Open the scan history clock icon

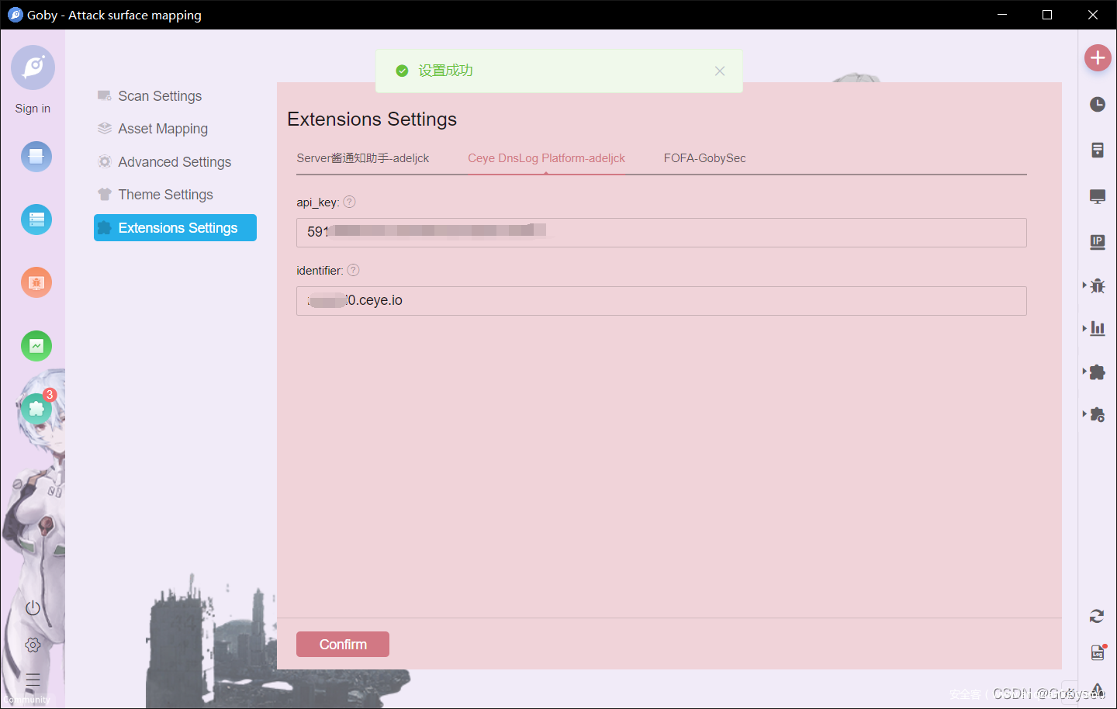pos(1097,104)
